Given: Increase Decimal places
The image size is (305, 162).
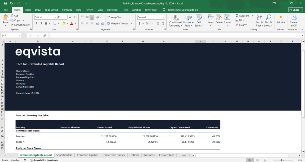Looking at the screenshot, I should [x=158, y=23].
